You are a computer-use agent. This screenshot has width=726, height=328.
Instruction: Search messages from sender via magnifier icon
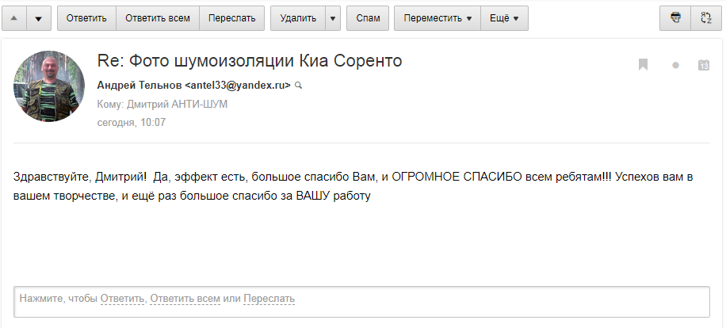point(298,85)
